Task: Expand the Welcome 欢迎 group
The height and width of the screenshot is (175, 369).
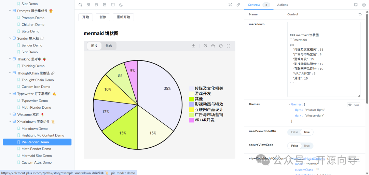Action: point(10,115)
